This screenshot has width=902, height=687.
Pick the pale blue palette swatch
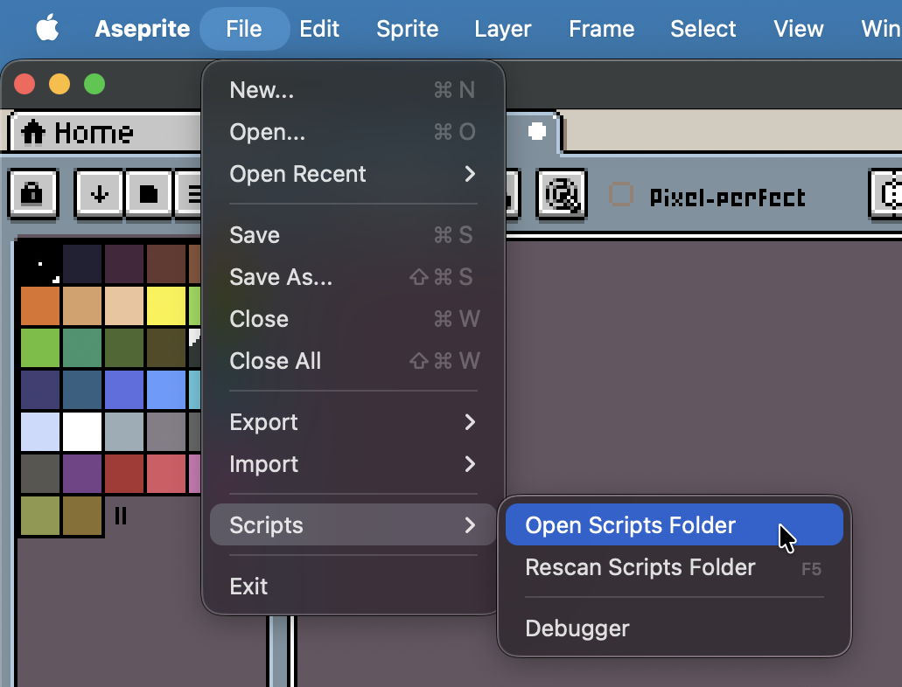(x=40, y=432)
